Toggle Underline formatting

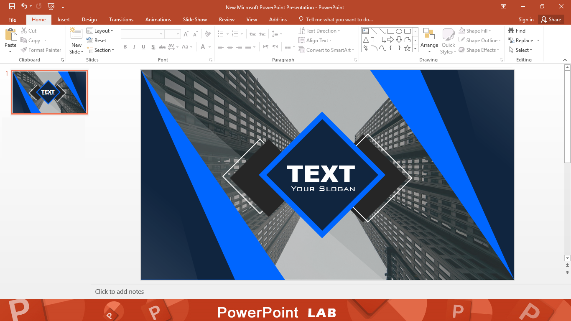pos(143,47)
